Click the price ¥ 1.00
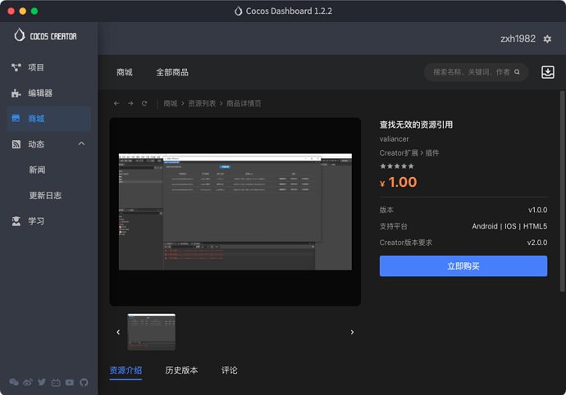 click(398, 182)
